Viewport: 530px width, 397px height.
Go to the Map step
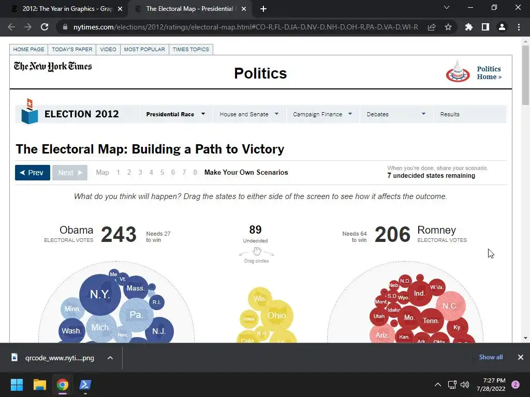(x=102, y=173)
